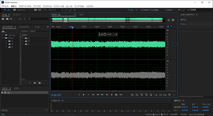The width and height of the screenshot is (213, 116).
Task: Expand the ショートカット tree node
Action: [x=3, y=35]
